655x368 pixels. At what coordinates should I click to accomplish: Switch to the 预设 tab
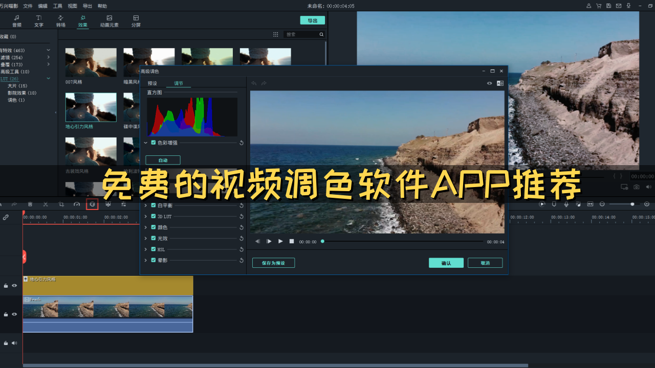pos(152,83)
